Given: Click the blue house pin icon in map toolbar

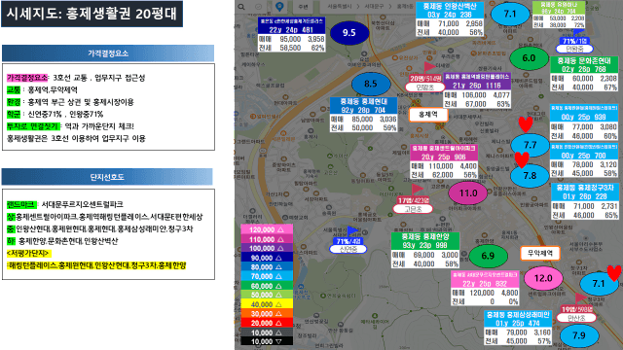Looking at the screenshot, I should (x=279, y=7).
